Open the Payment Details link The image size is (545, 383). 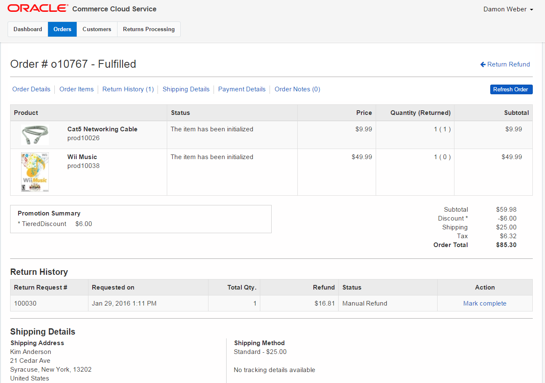click(x=242, y=89)
